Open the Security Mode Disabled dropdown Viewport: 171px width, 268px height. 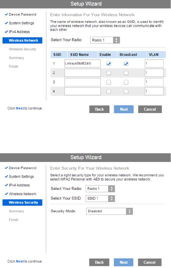tap(109, 211)
